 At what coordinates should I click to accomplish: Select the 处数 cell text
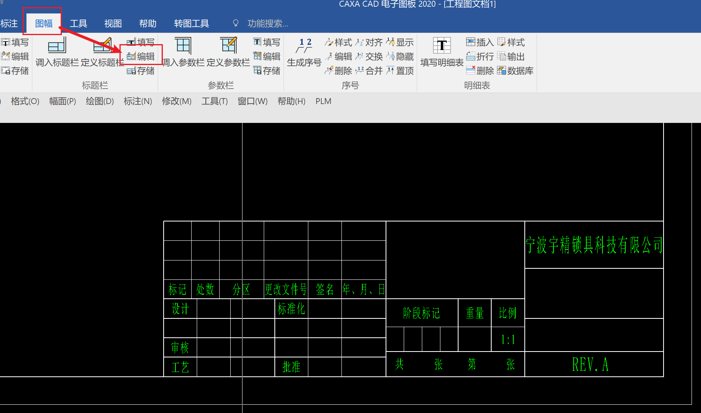tap(205, 290)
